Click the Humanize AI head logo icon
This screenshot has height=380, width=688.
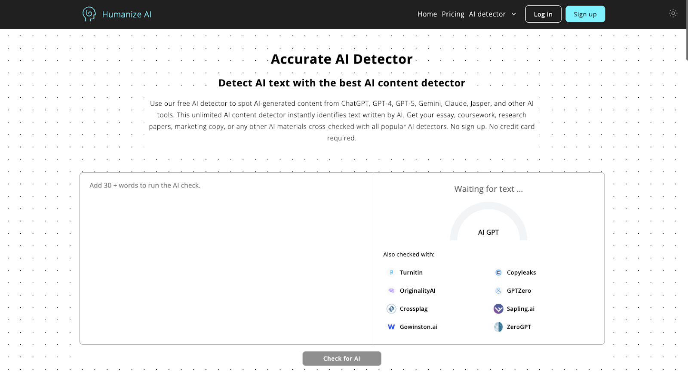pos(89,14)
